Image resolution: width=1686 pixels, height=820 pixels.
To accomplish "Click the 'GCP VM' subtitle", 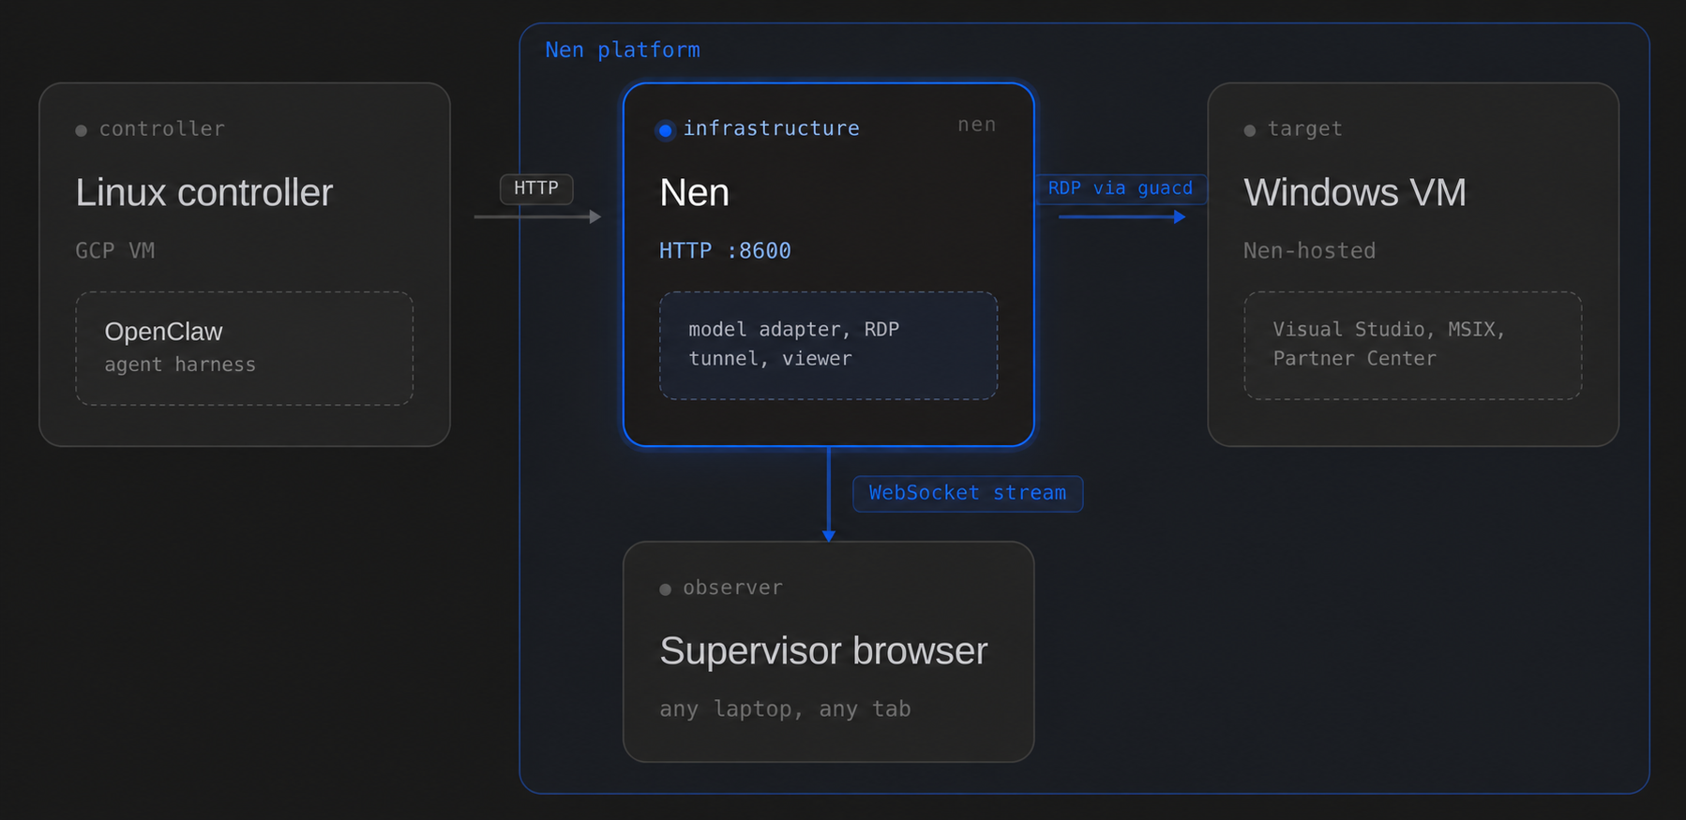I will [115, 251].
